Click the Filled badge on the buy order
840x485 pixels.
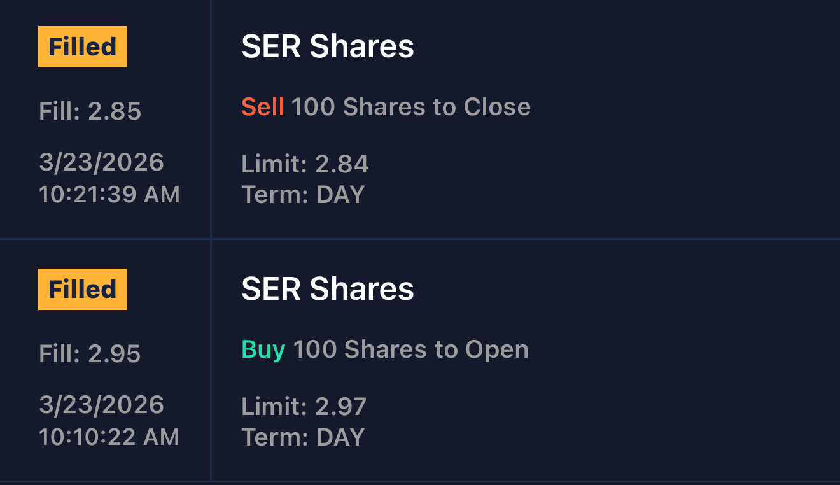pos(83,290)
